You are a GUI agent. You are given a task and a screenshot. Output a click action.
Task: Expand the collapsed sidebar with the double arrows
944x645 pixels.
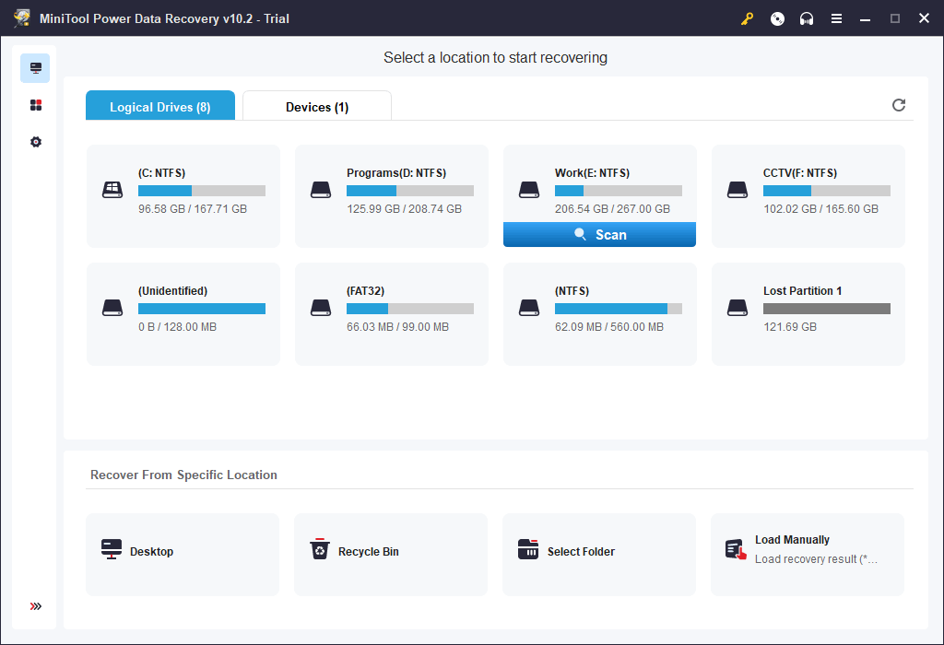[x=35, y=606]
